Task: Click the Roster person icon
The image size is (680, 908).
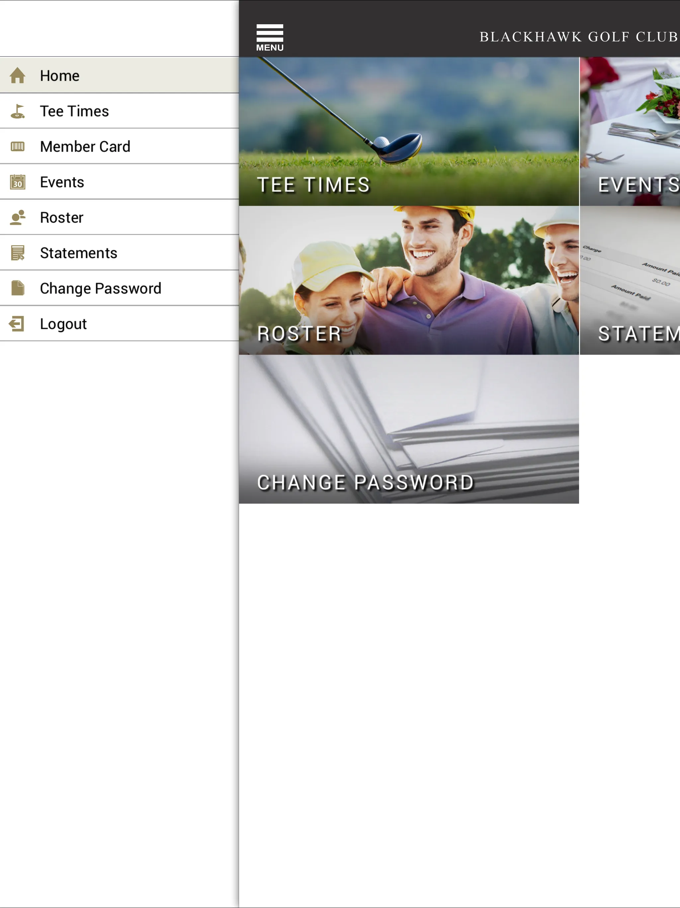Action: (18, 217)
